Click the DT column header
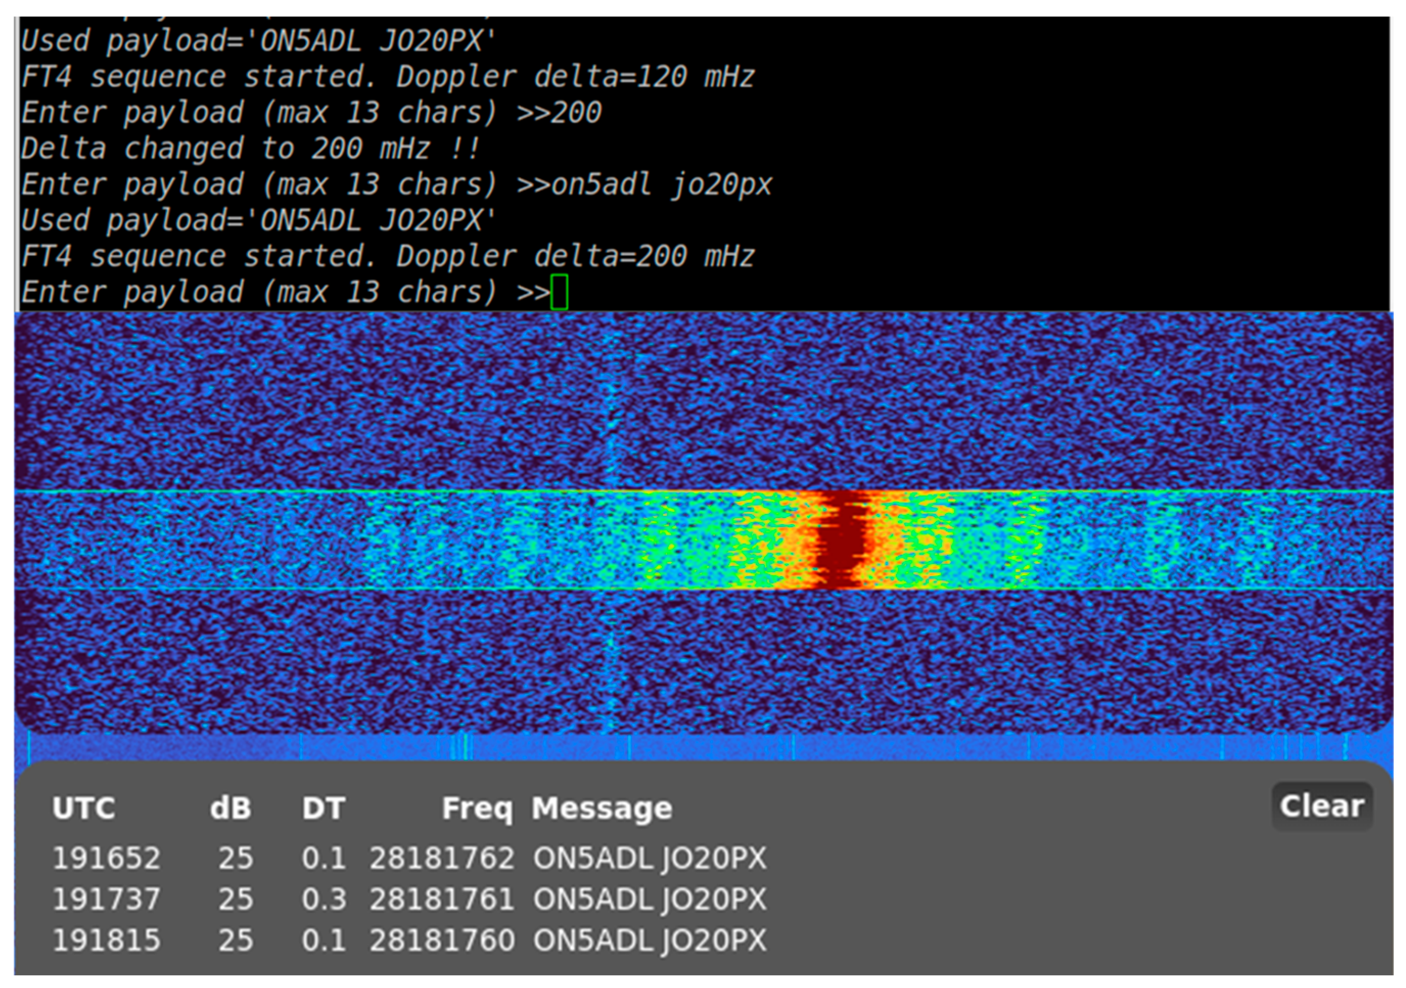The height and width of the screenshot is (988, 1406). click(324, 809)
